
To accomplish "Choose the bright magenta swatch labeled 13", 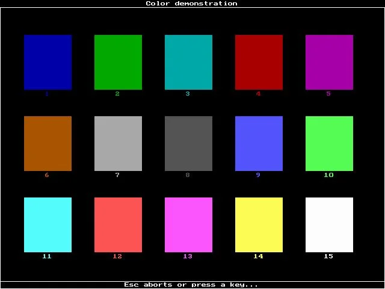I will 188,225.
